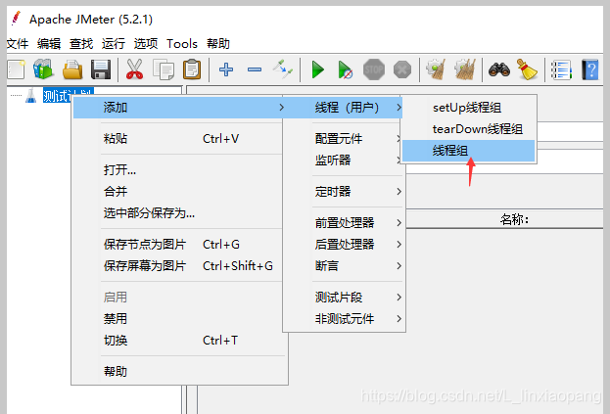Open the Templates toolbar icon
This screenshot has height=414, width=610.
[43, 69]
